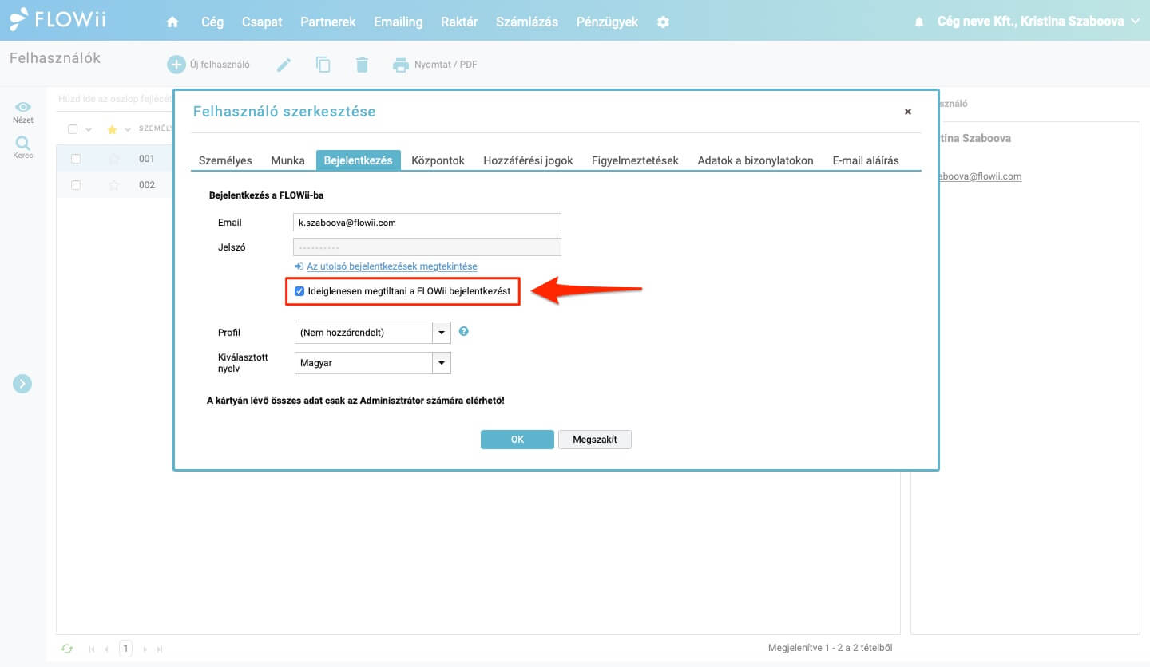Tick the checkbox of row 002
Viewport: 1150px width, 667px height.
click(76, 185)
